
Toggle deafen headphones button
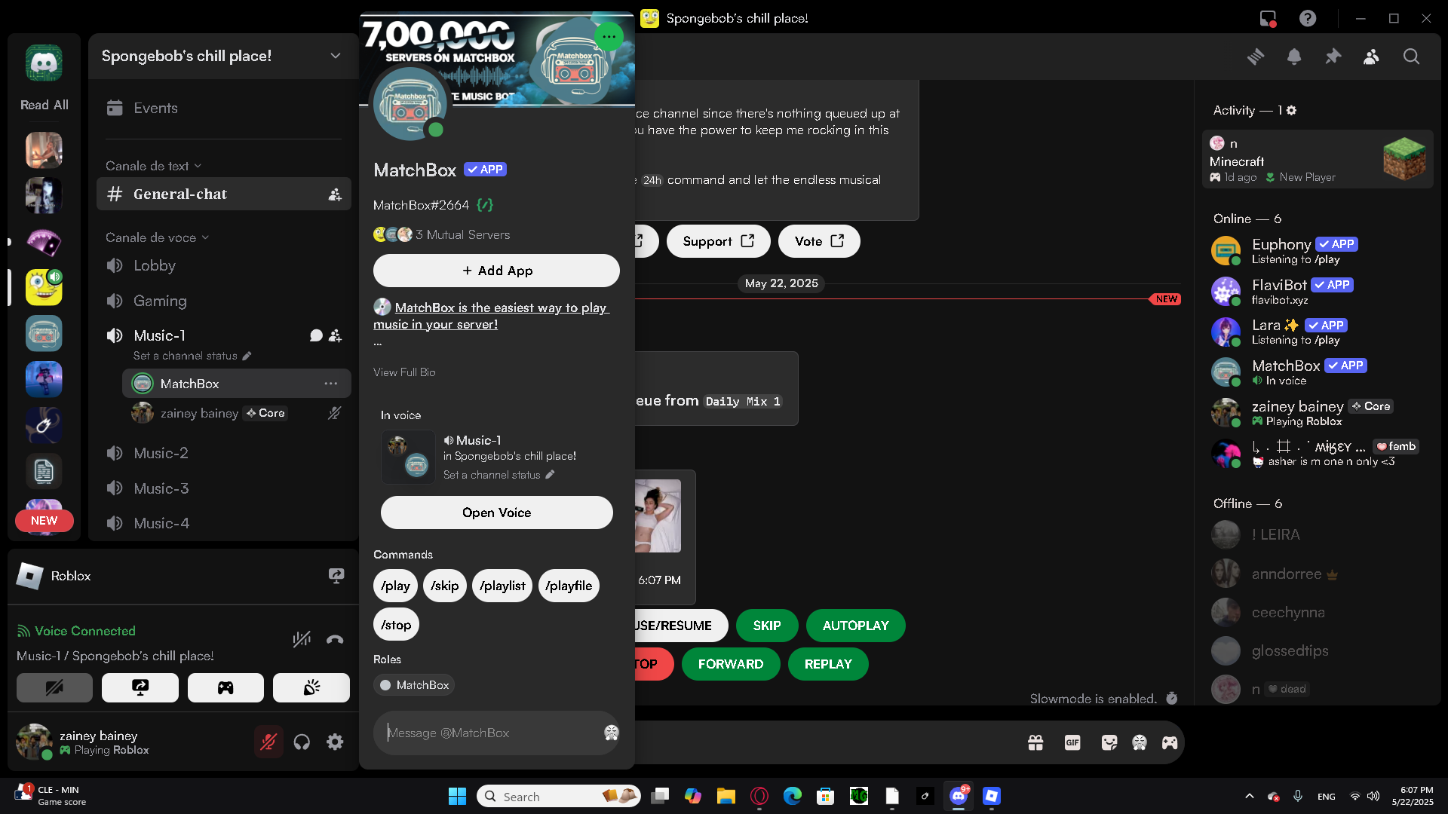pyautogui.click(x=302, y=742)
